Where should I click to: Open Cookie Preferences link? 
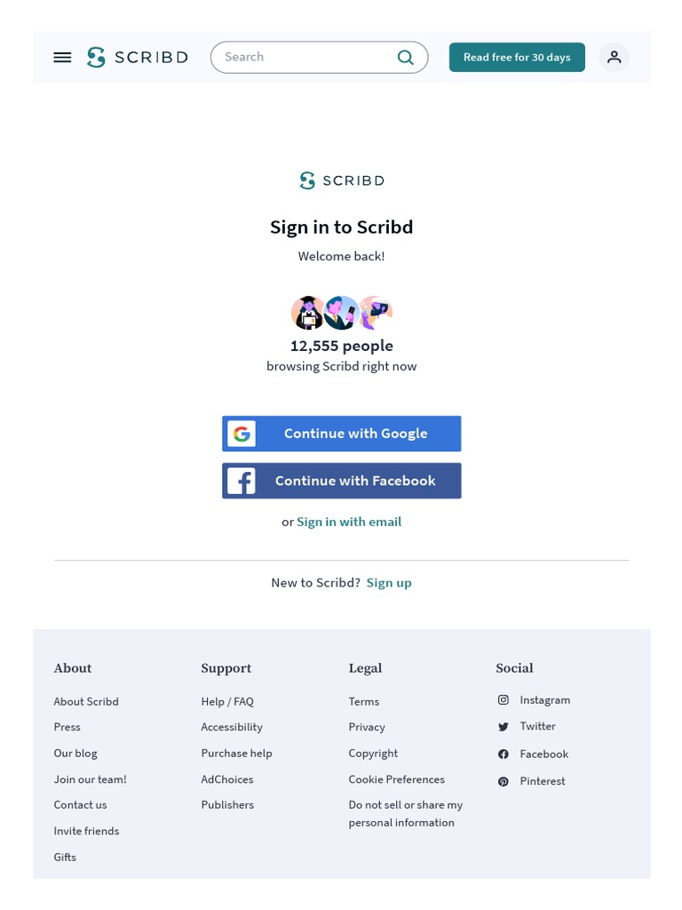396,779
